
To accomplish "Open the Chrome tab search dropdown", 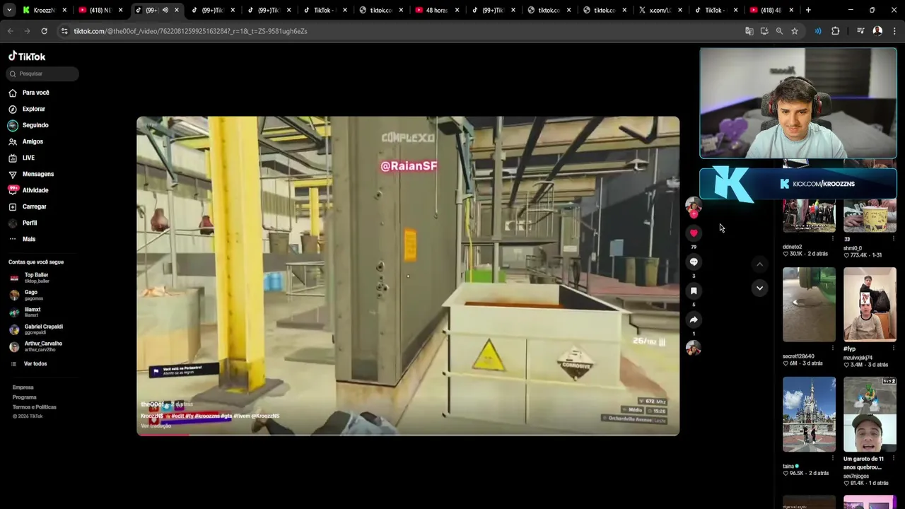I will coord(8,10).
